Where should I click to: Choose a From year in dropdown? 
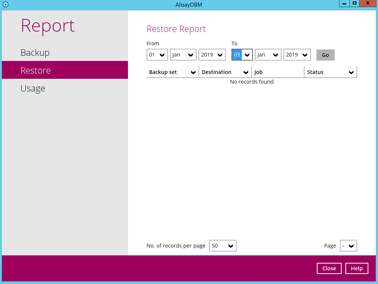coord(212,55)
